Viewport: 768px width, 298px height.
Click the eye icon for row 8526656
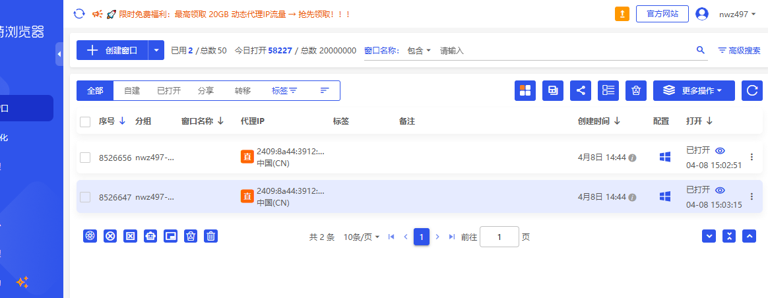720,151
